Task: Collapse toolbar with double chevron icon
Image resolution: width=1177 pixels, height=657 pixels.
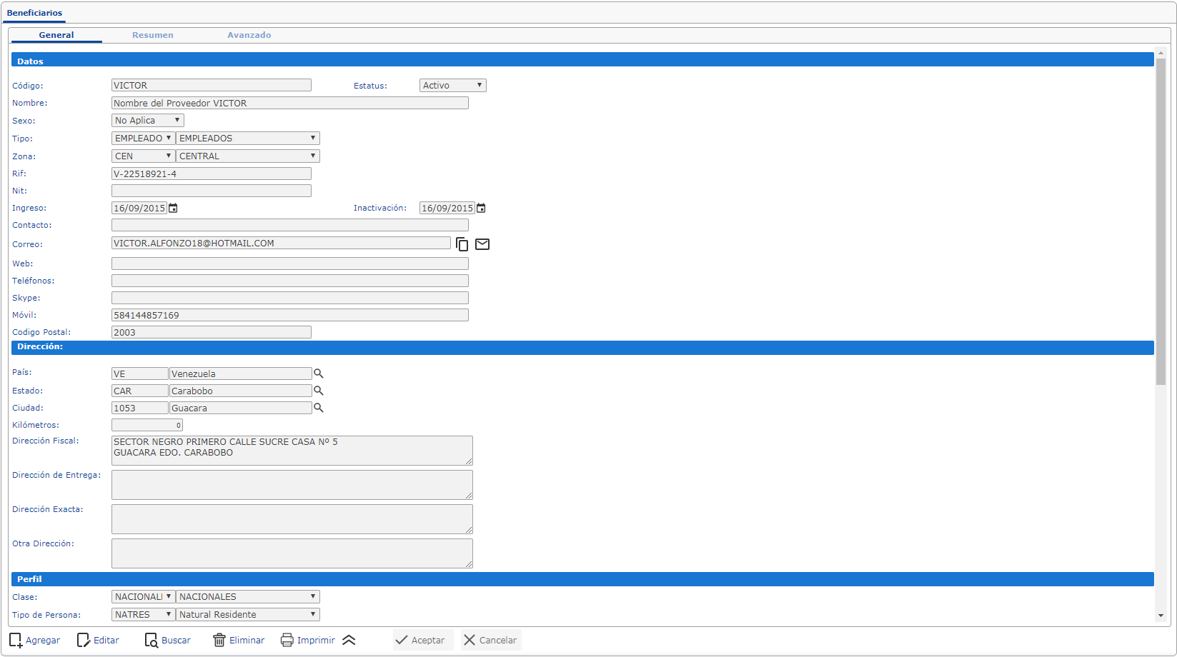Action: tap(349, 640)
